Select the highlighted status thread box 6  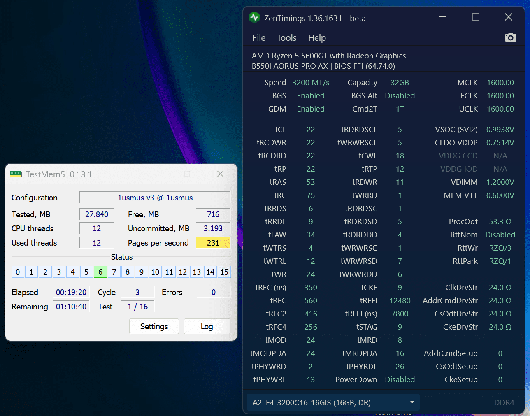[x=100, y=272]
